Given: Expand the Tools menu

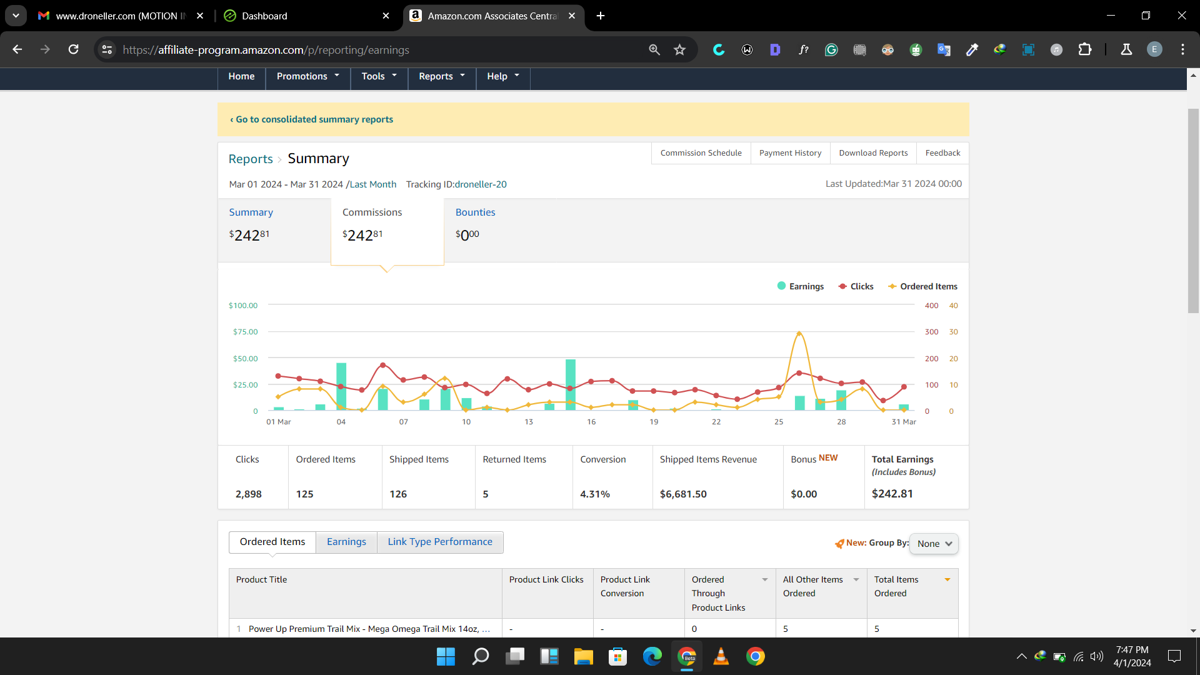Looking at the screenshot, I should pyautogui.click(x=379, y=76).
